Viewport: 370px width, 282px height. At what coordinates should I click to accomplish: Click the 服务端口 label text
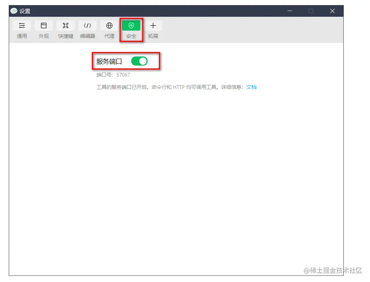[109, 62]
